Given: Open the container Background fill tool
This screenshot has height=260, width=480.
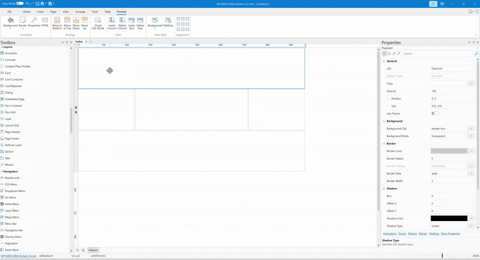Looking at the screenshot, I should pyautogui.click(x=10, y=23).
